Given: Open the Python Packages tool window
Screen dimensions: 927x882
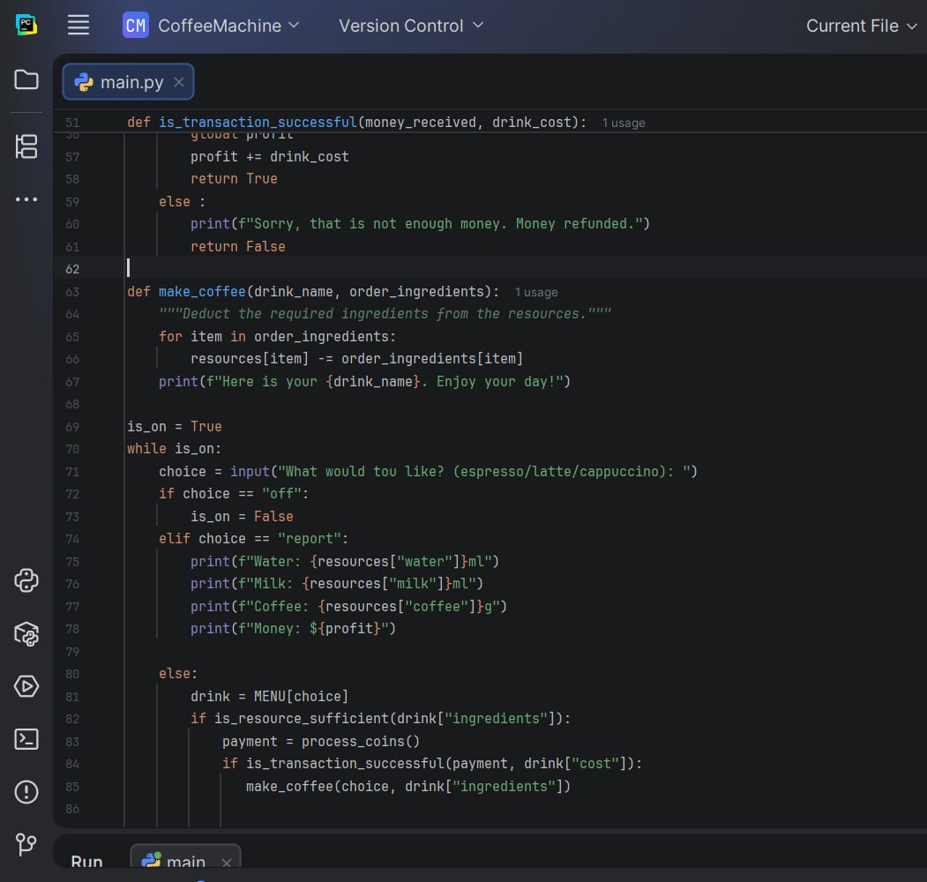Looking at the screenshot, I should click(x=26, y=633).
